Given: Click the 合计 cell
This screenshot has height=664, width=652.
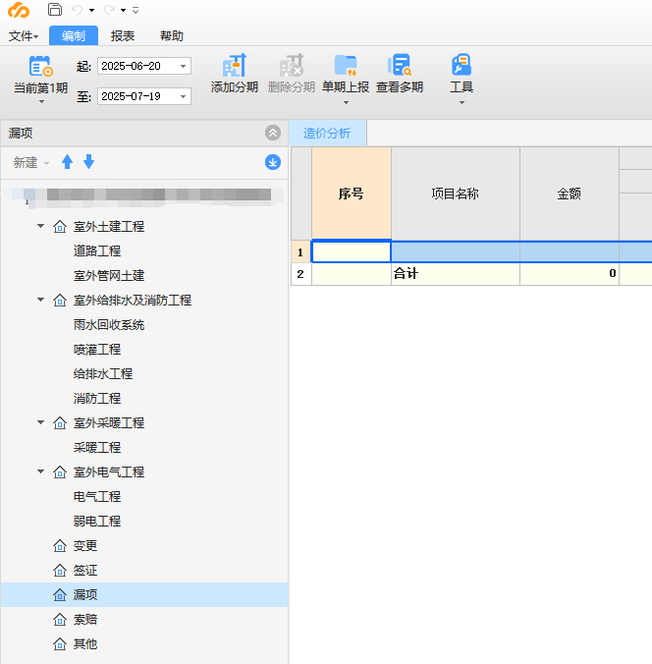Looking at the screenshot, I should pyautogui.click(x=456, y=274).
